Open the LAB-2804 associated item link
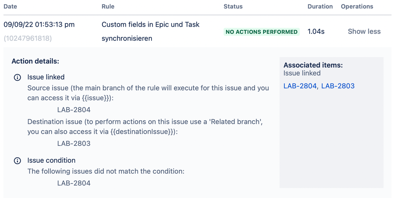Viewport: 393px width, 198px height. (x=300, y=86)
